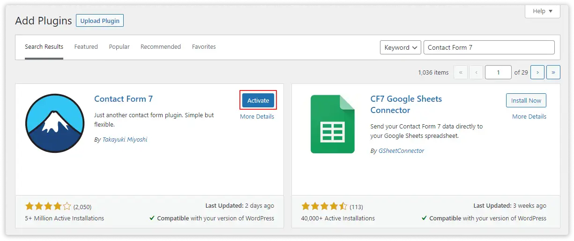Switch to the Featured tab
574x241 pixels.
tap(86, 47)
